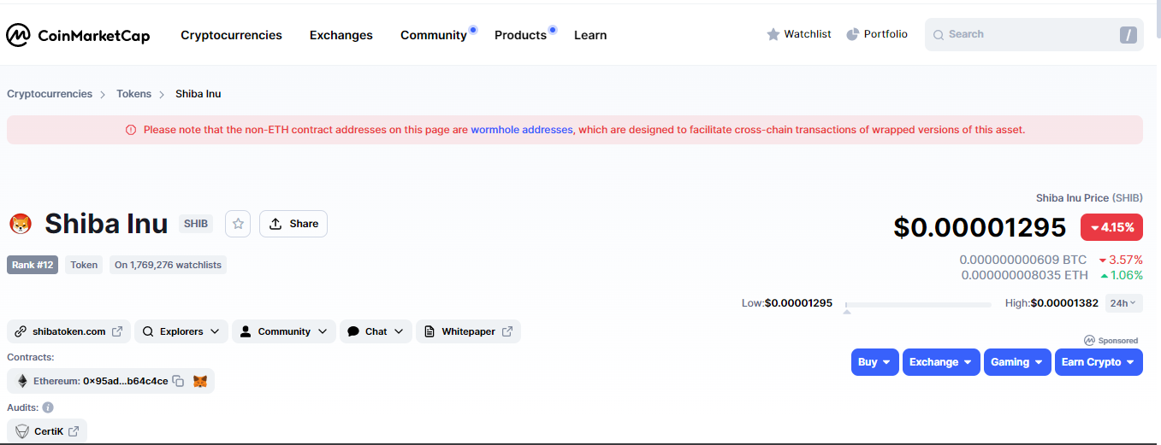Add Shiba Inu to watchlist with star
This screenshot has height=445, width=1161.
tap(238, 224)
